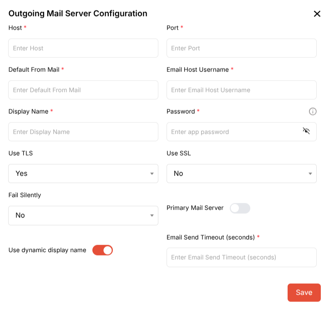Focus the Display Name input
The width and height of the screenshot is (329, 310).
point(83,132)
